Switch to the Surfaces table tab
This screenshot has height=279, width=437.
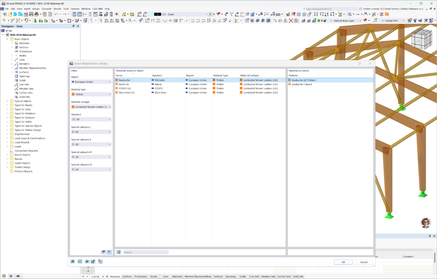click(x=218, y=277)
